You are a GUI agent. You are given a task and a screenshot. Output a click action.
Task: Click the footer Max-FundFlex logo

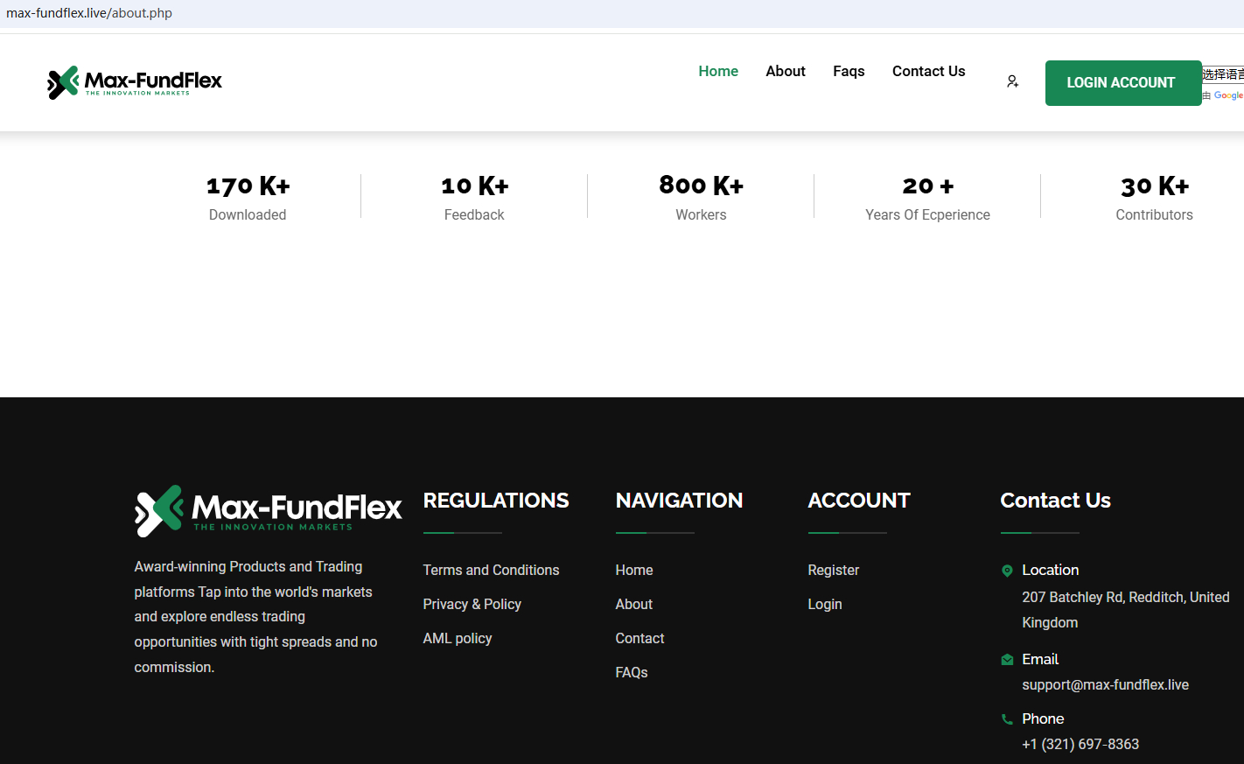(268, 509)
